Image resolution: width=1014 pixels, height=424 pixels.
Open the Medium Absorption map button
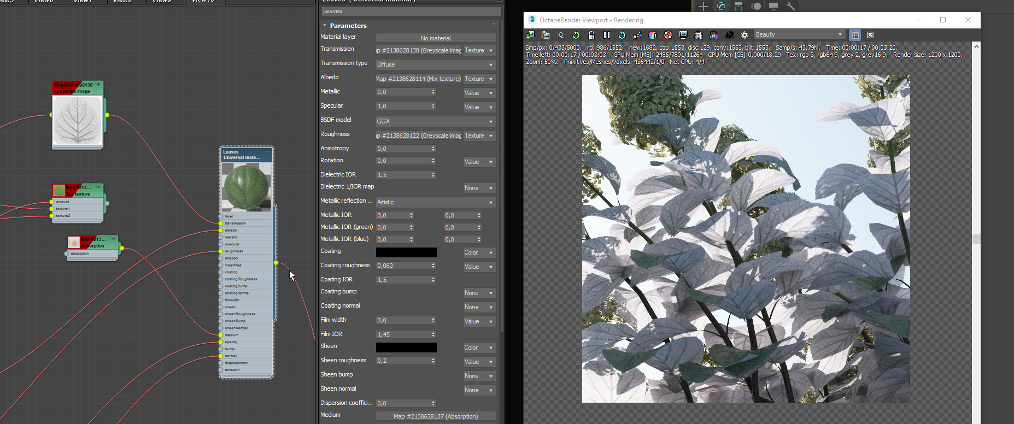click(x=436, y=416)
